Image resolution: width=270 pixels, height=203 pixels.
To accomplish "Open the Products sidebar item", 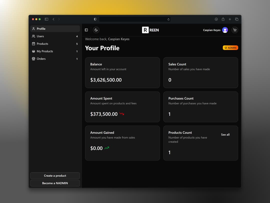I will tap(55, 44).
